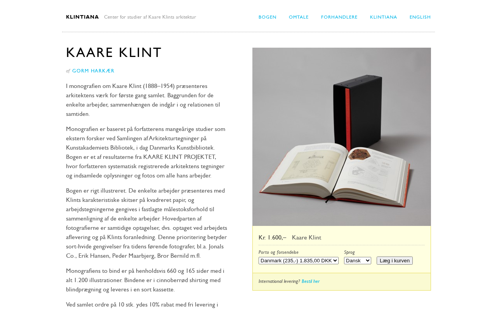Screen dimensions: 497x310
Task: Open the Sprog language dropdown
Action: pyautogui.click(x=358, y=261)
